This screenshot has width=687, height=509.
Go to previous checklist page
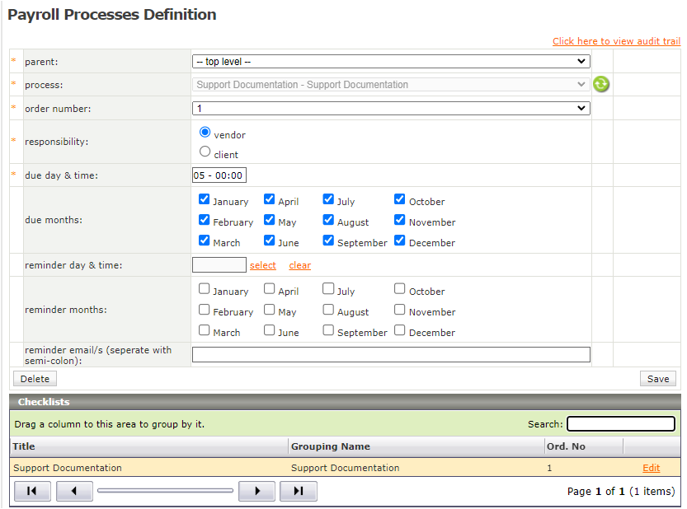[x=74, y=491]
